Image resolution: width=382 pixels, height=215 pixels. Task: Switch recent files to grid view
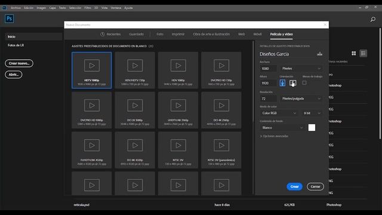coord(354,53)
